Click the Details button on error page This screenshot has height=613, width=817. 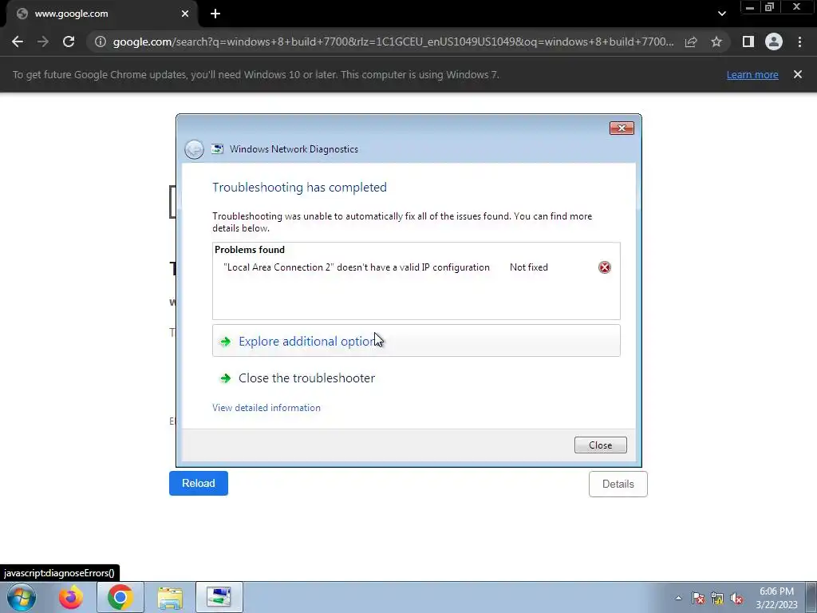(618, 484)
